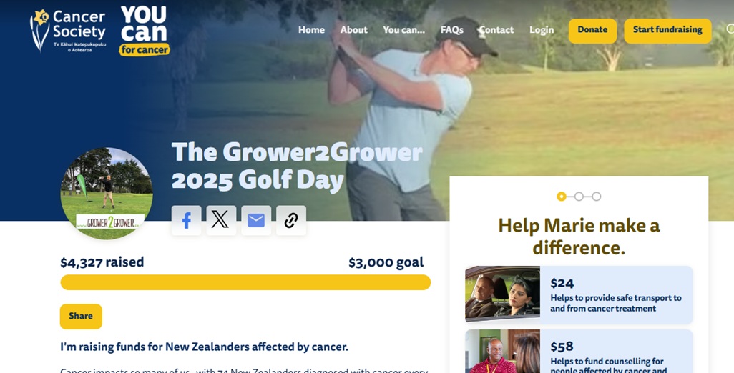Open the Contact page
This screenshot has height=373, width=734.
pos(496,30)
